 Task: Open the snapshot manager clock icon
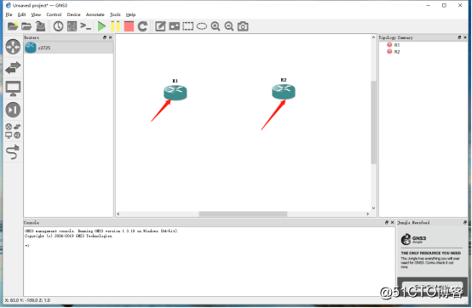pos(58,26)
